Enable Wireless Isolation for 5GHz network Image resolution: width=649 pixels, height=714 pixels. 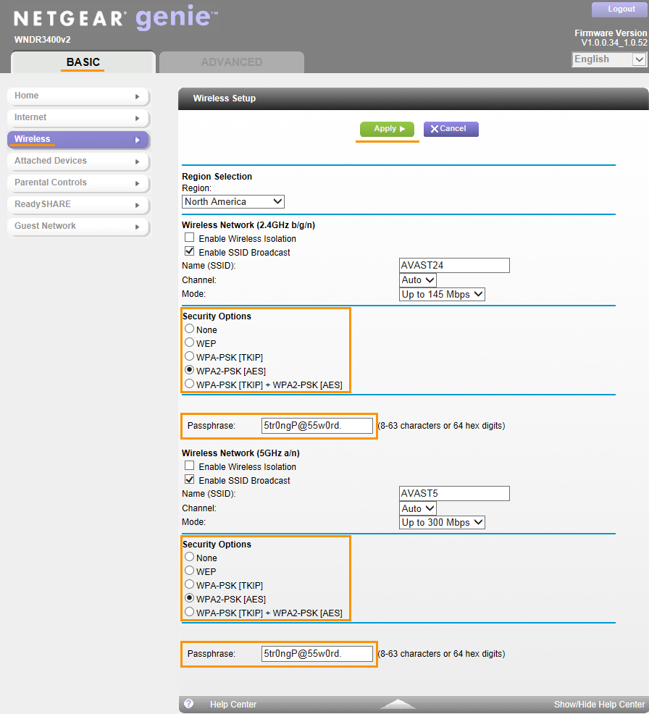[x=190, y=466]
